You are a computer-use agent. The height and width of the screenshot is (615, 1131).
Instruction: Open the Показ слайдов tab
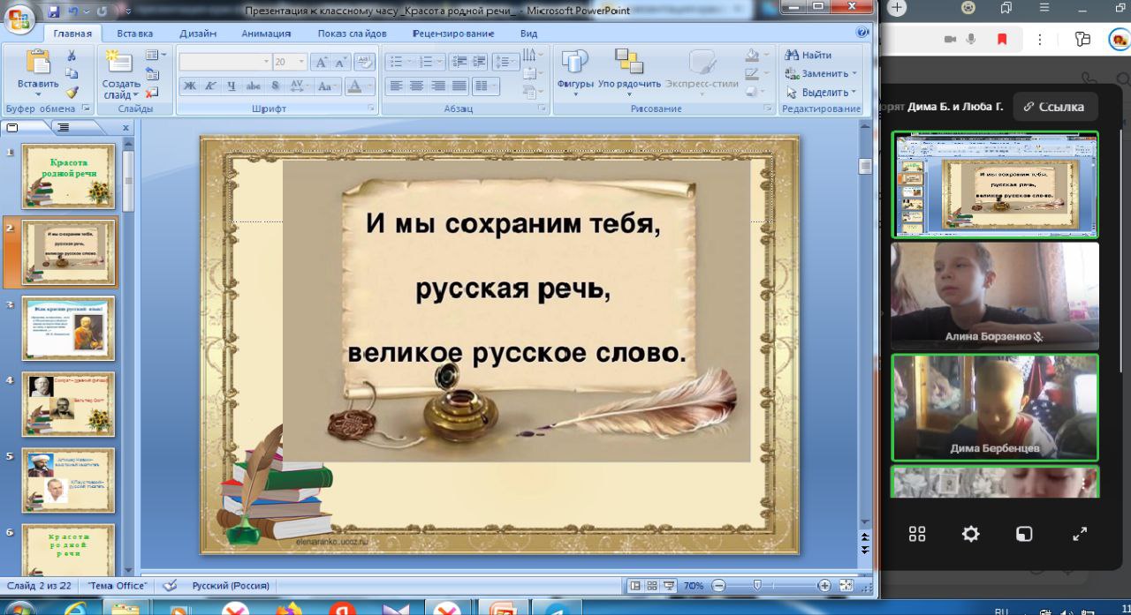pos(352,34)
